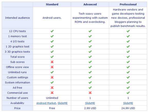Click the red cross for Standard Sub scores
This screenshot has width=149, height=112.
[x=52, y=62]
